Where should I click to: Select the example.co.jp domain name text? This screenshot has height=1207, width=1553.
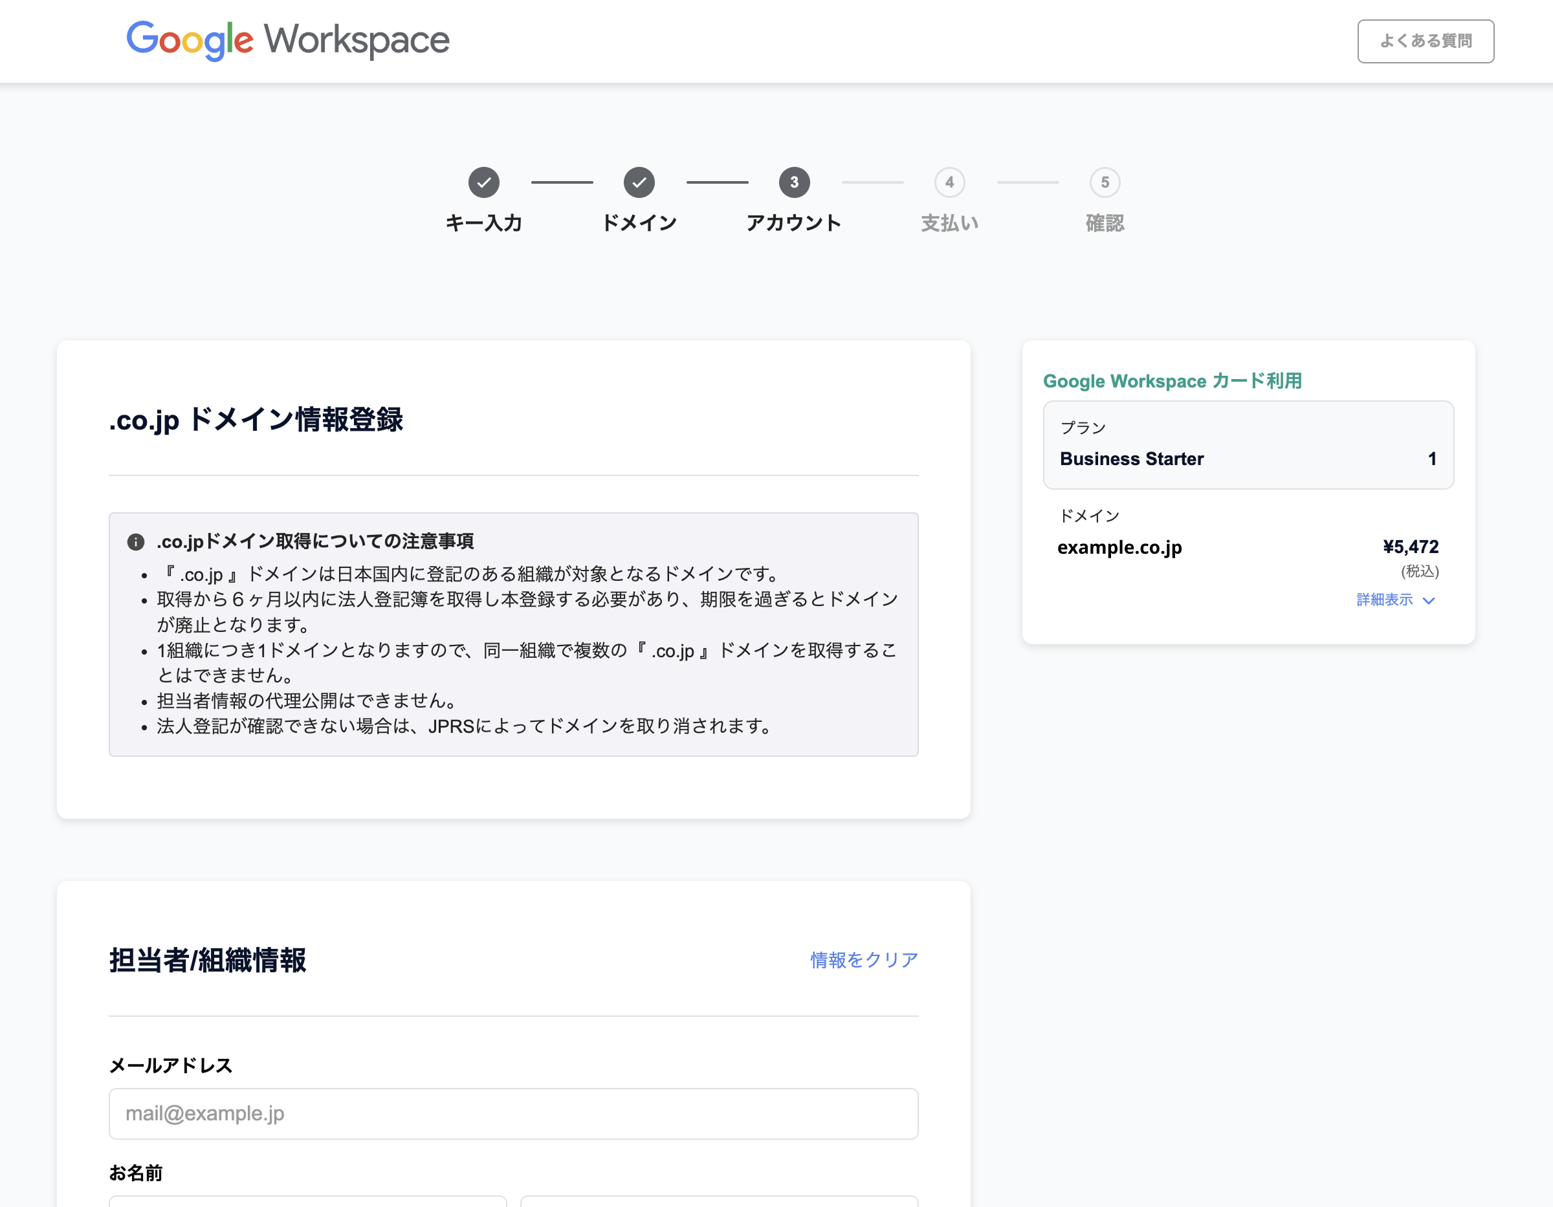tap(1119, 547)
